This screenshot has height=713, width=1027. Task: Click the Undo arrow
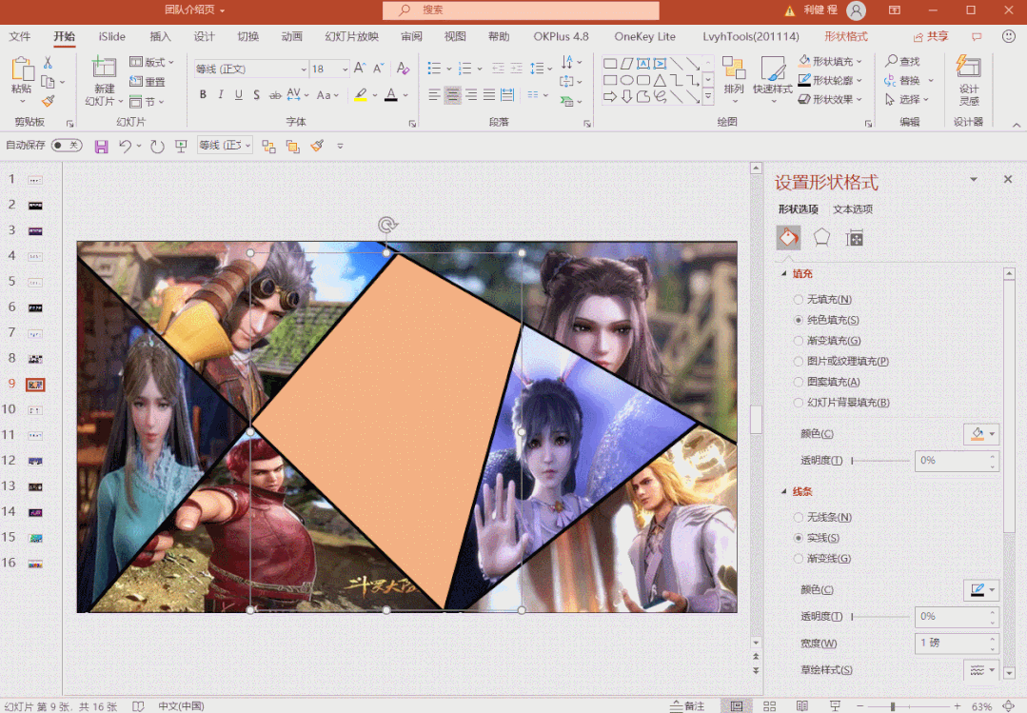pos(125,147)
